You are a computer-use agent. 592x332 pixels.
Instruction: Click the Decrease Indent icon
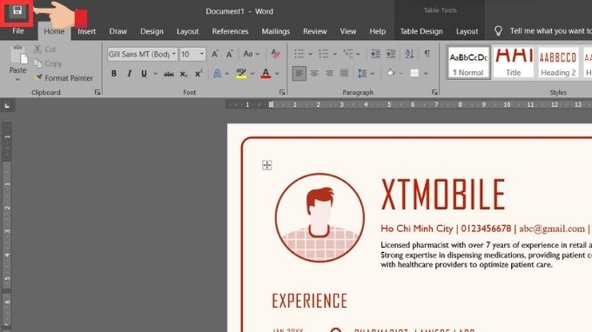[x=375, y=54]
